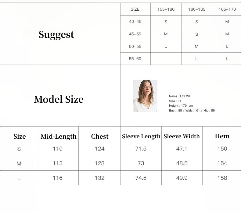Image resolution: width=241 pixels, height=213 pixels.
Task: Click the model photo thumbnail
Action: (x=145, y=96)
